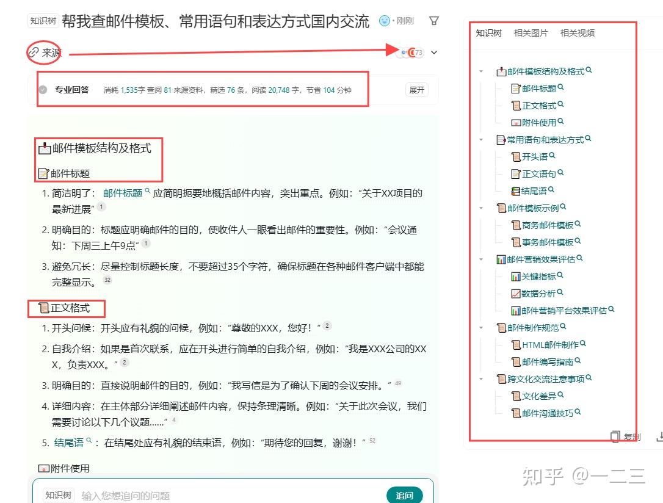
Task: Switch to the 相关视频 tab
Action: [576, 32]
